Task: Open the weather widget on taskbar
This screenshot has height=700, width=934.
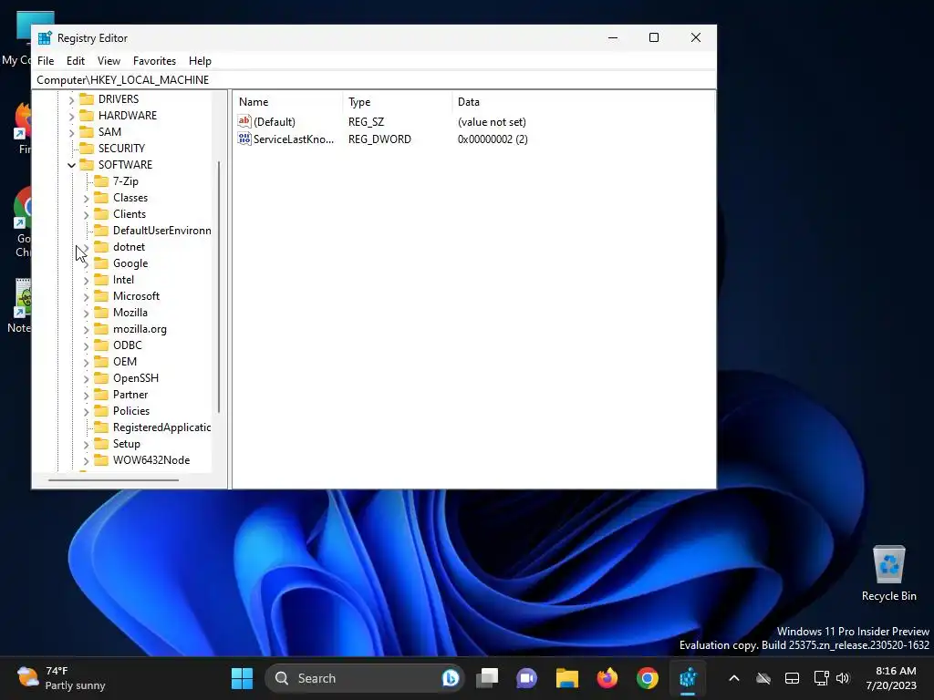Action: point(61,678)
